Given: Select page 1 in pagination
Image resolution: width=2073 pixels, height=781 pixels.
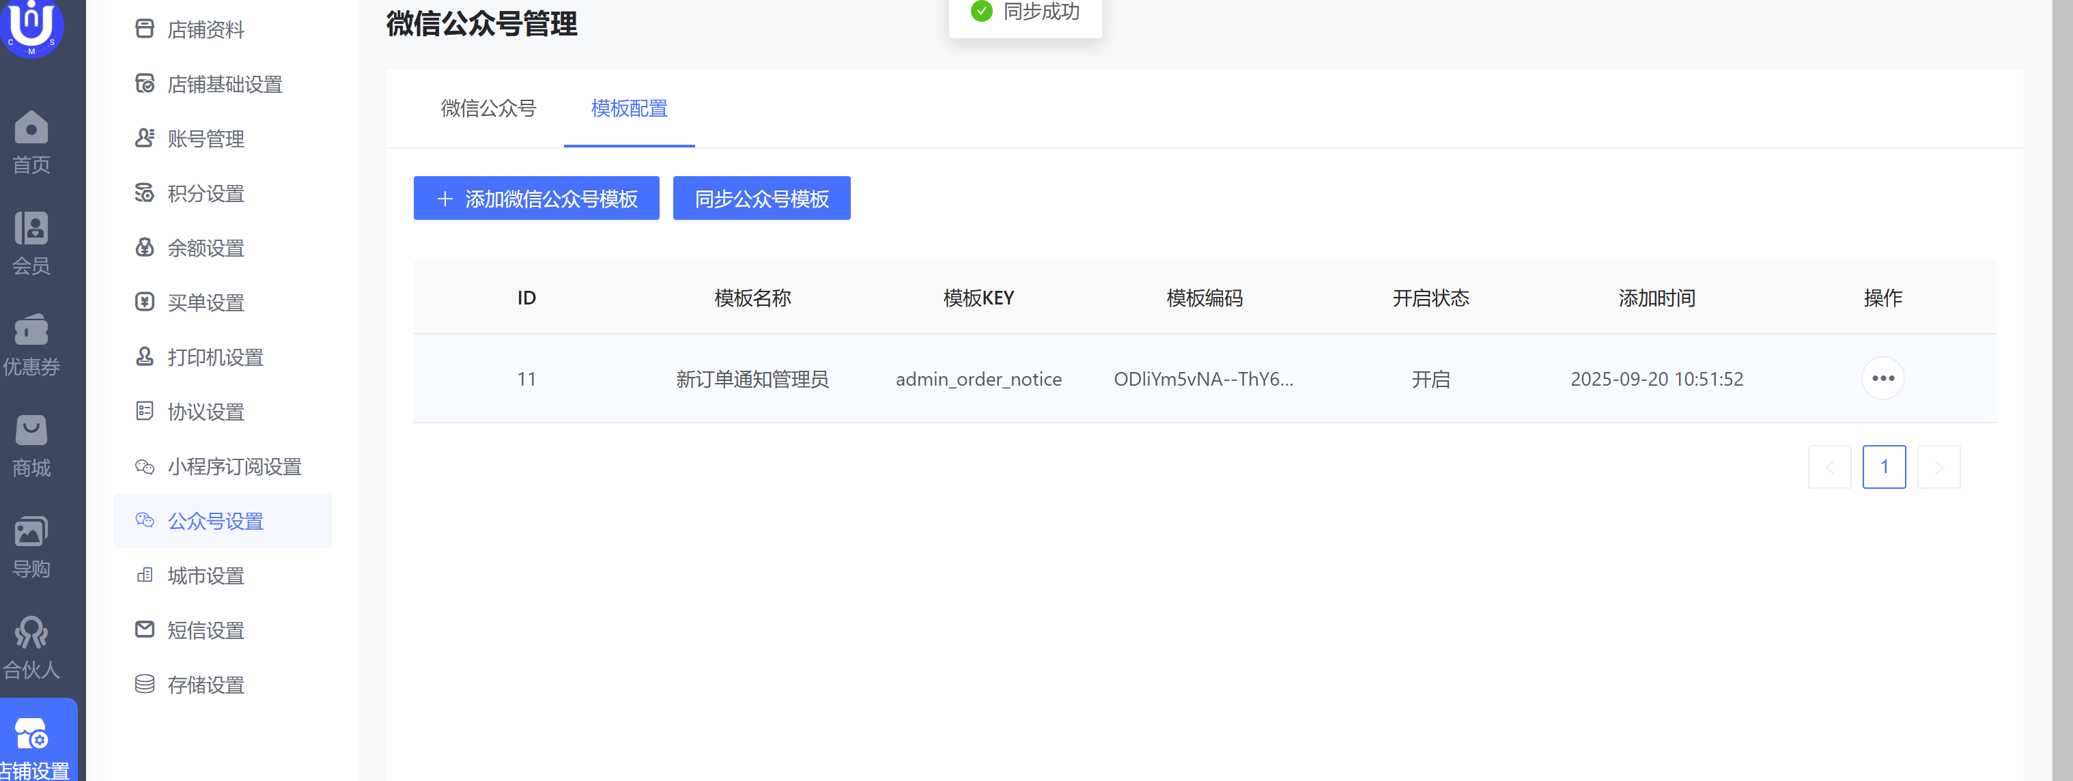Looking at the screenshot, I should (1883, 468).
